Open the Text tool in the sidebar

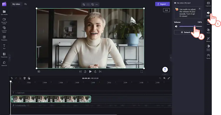click(4, 47)
